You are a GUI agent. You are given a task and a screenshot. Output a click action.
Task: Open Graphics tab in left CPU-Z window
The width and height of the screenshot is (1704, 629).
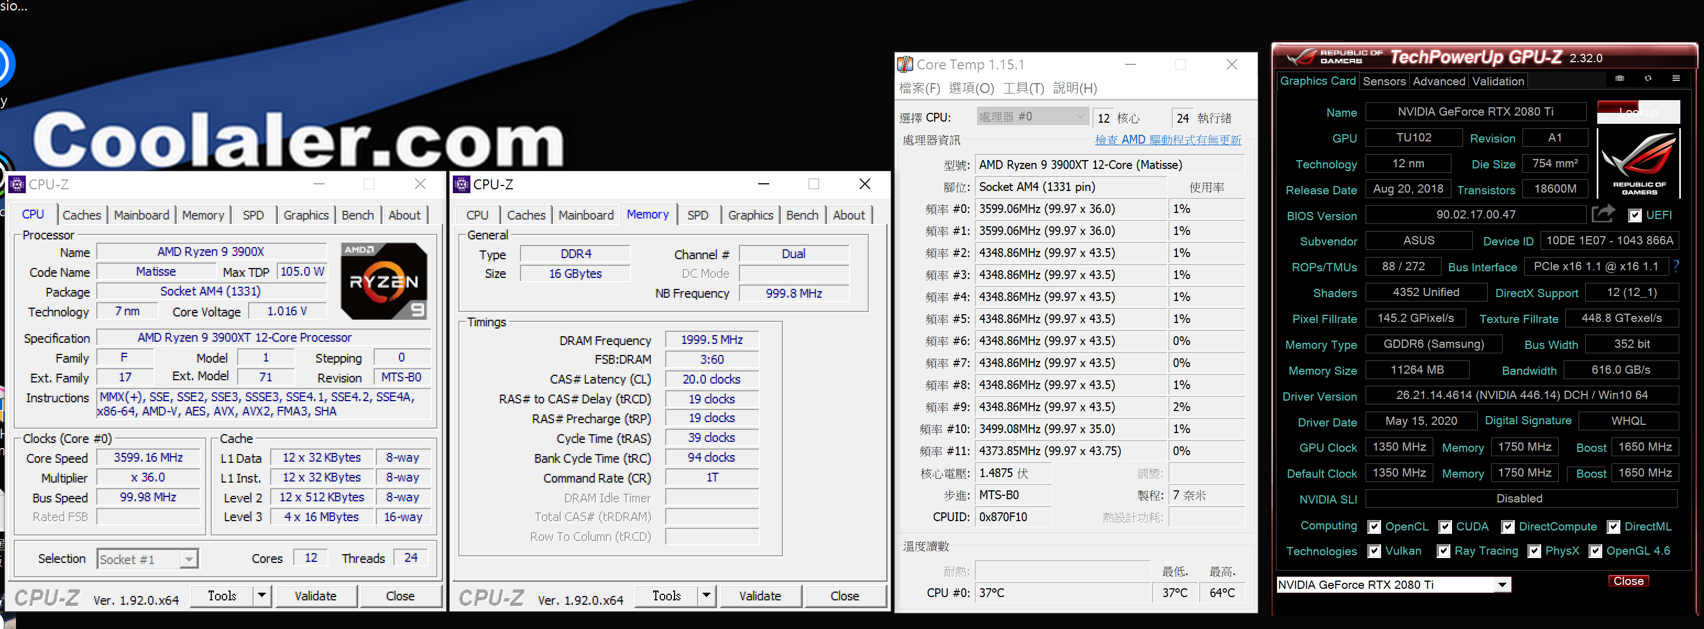point(306,215)
